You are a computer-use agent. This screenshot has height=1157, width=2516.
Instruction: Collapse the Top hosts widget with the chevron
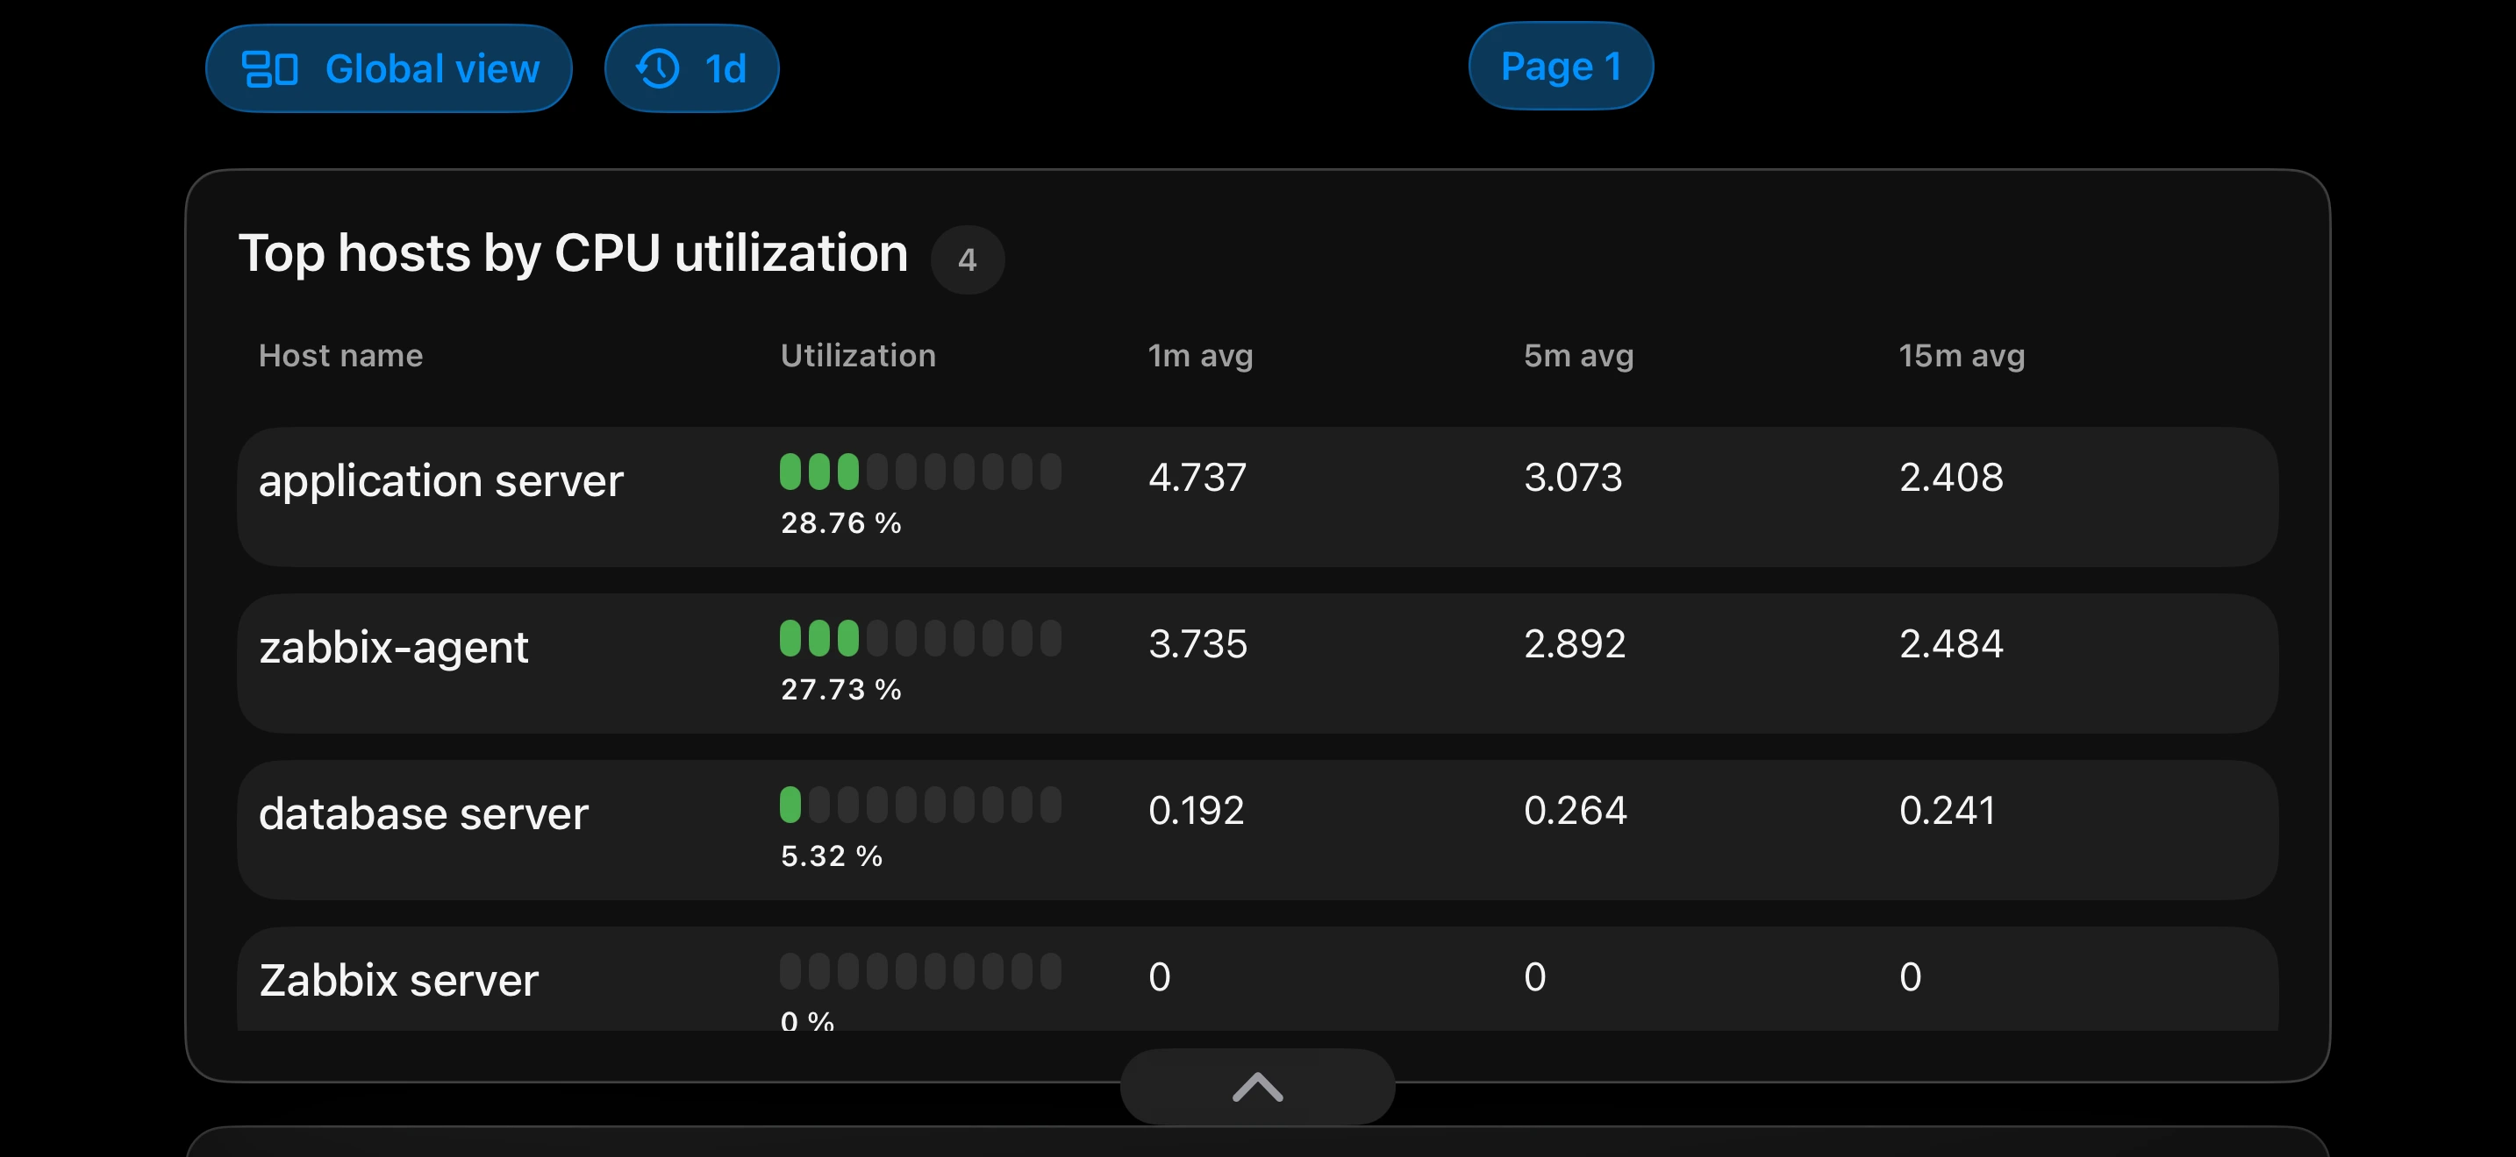click(1257, 1086)
